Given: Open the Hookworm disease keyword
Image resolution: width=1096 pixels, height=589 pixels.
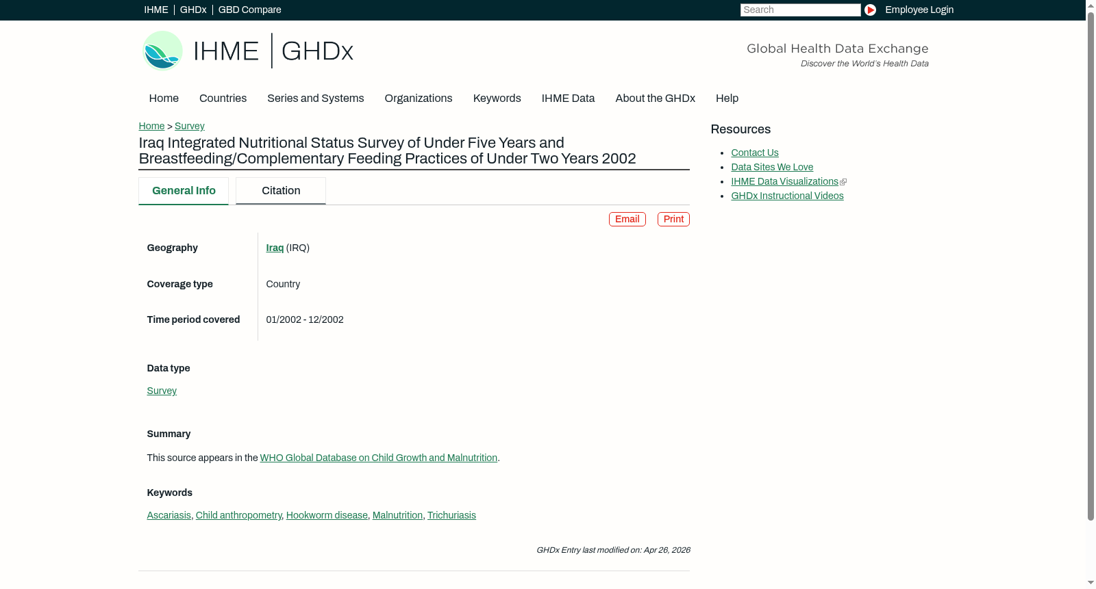Looking at the screenshot, I should tap(327, 515).
